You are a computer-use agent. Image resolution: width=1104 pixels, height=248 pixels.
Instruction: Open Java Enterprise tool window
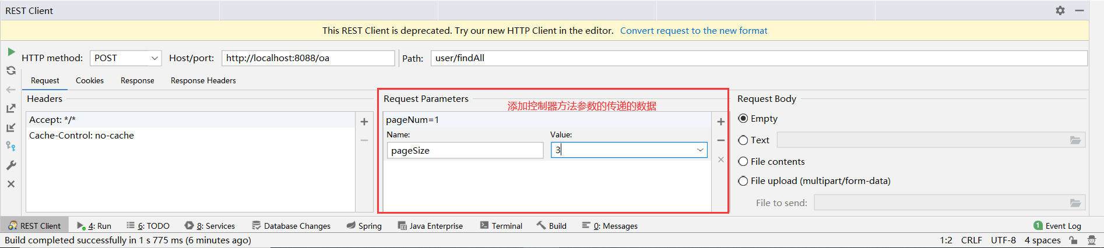coord(430,226)
